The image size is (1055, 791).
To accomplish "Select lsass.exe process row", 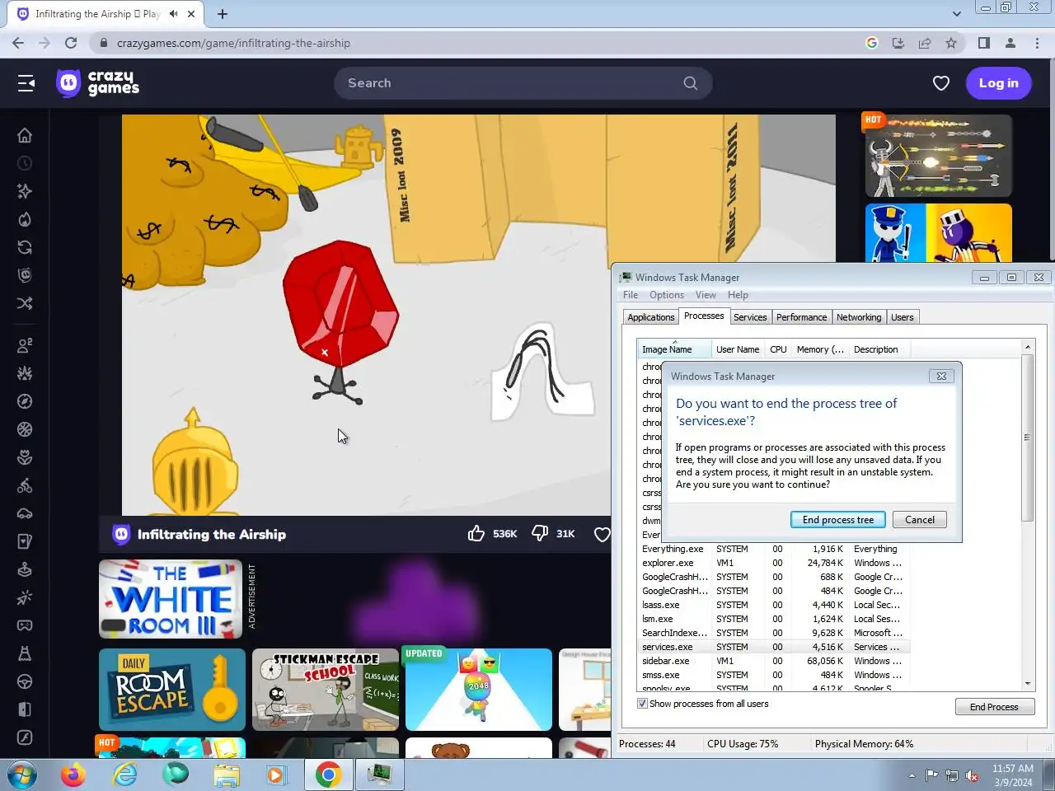I will click(773, 605).
